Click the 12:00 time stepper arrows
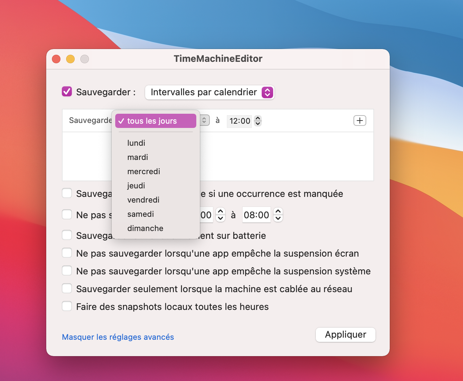Screen dimensions: 463x381 (258, 121)
